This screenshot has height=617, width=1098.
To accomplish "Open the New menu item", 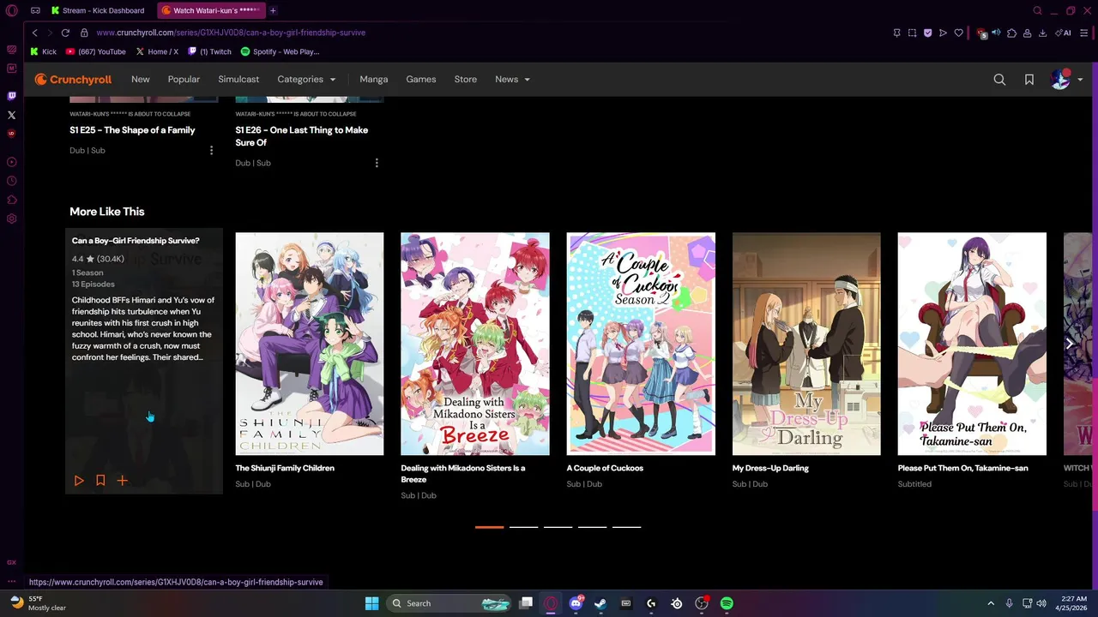I will [x=141, y=79].
